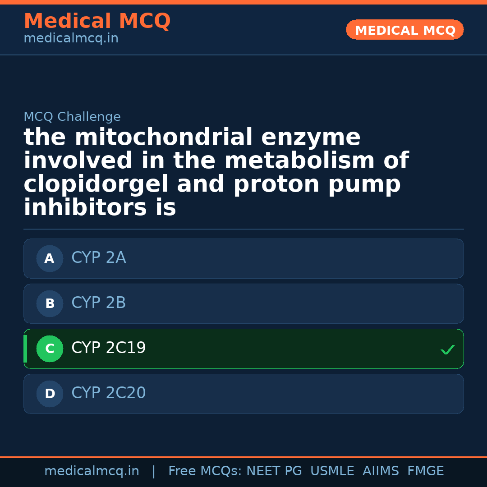Click the question text about clopidogrel

(216, 173)
